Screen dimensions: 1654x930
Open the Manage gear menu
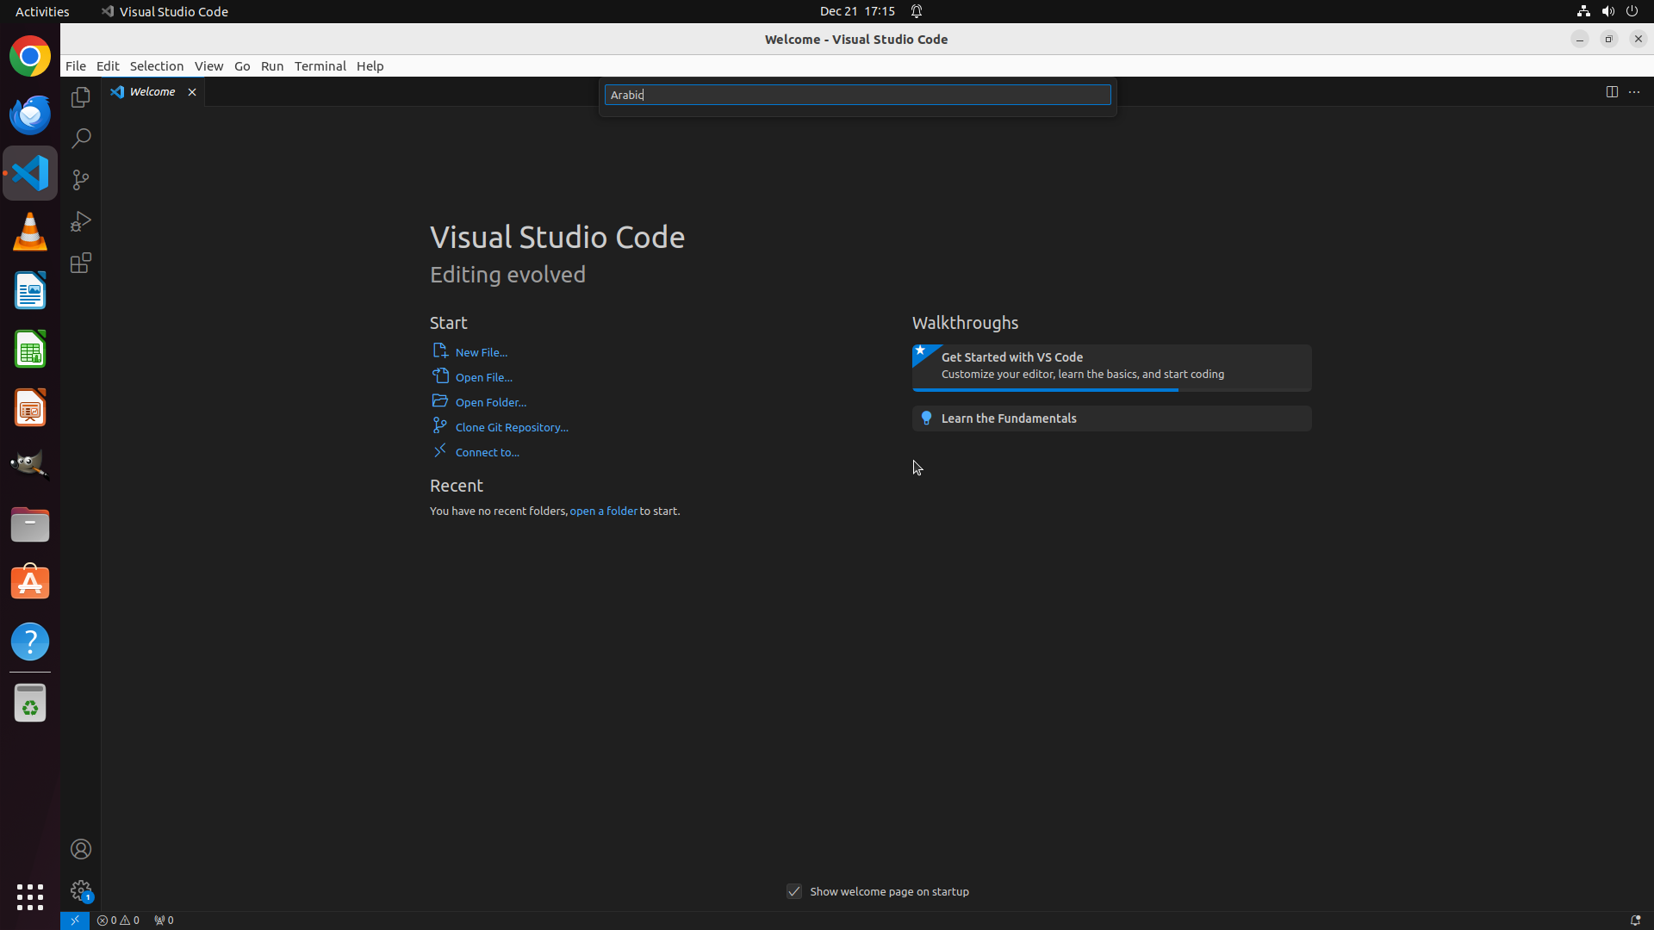(x=81, y=890)
